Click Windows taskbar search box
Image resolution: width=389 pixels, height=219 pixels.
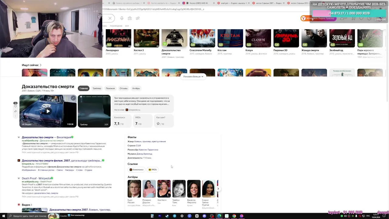click(x=33, y=216)
